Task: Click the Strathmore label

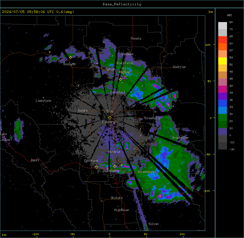Action: click(146, 172)
